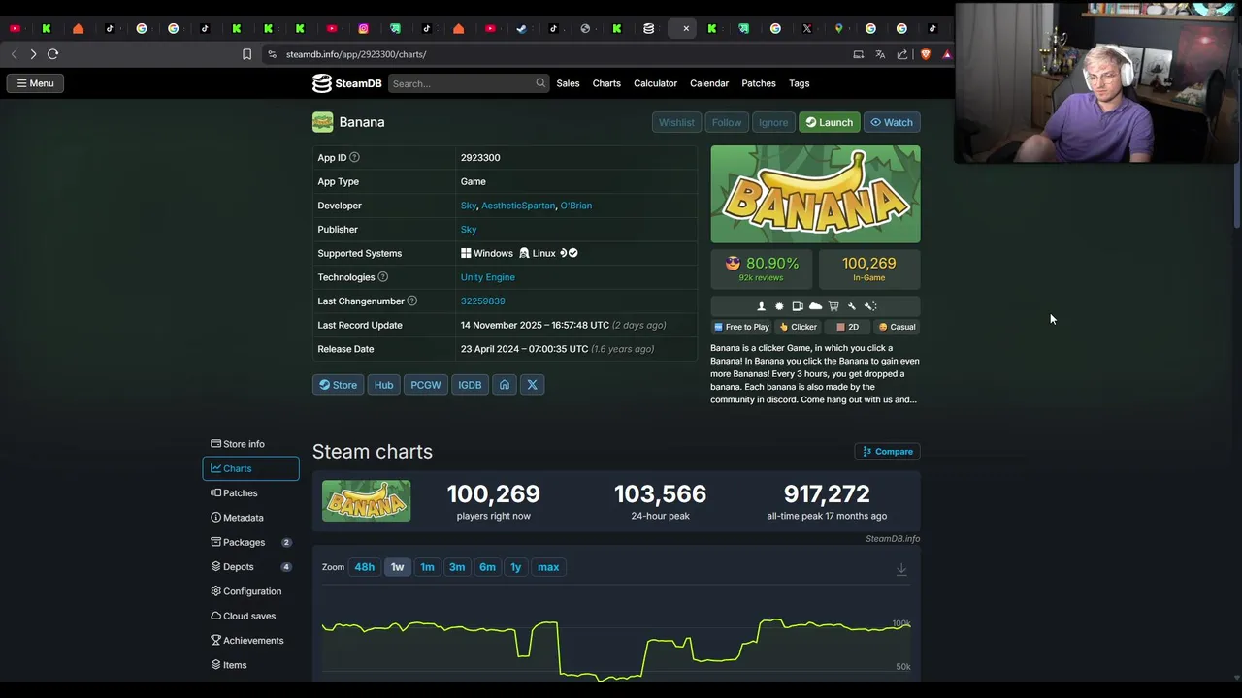Open the single-player feature icon
The width and height of the screenshot is (1242, 698).
pos(761,306)
